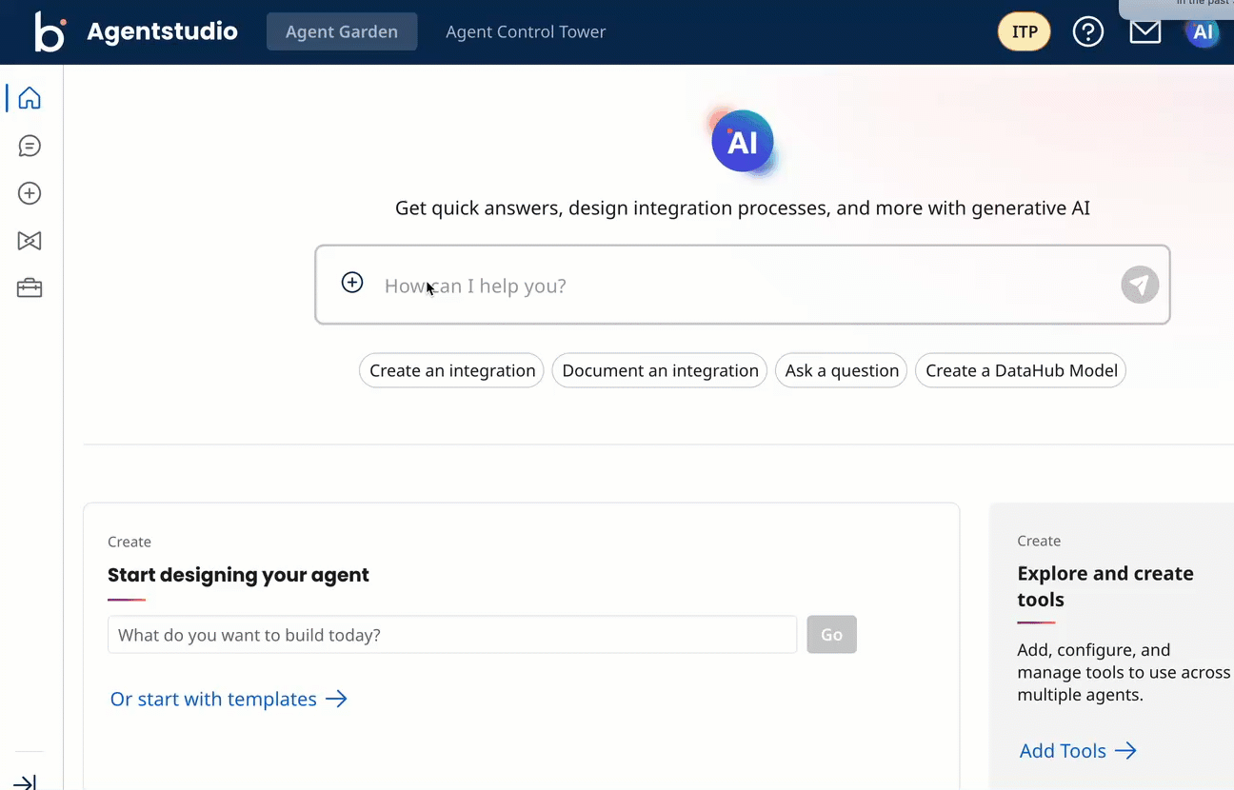Open the briefcase tools sidebar icon
Viewport: 1234px width, 790px height.
click(30, 288)
